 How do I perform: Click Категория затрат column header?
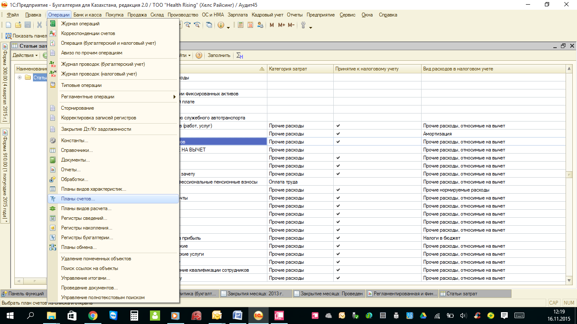[300, 69]
